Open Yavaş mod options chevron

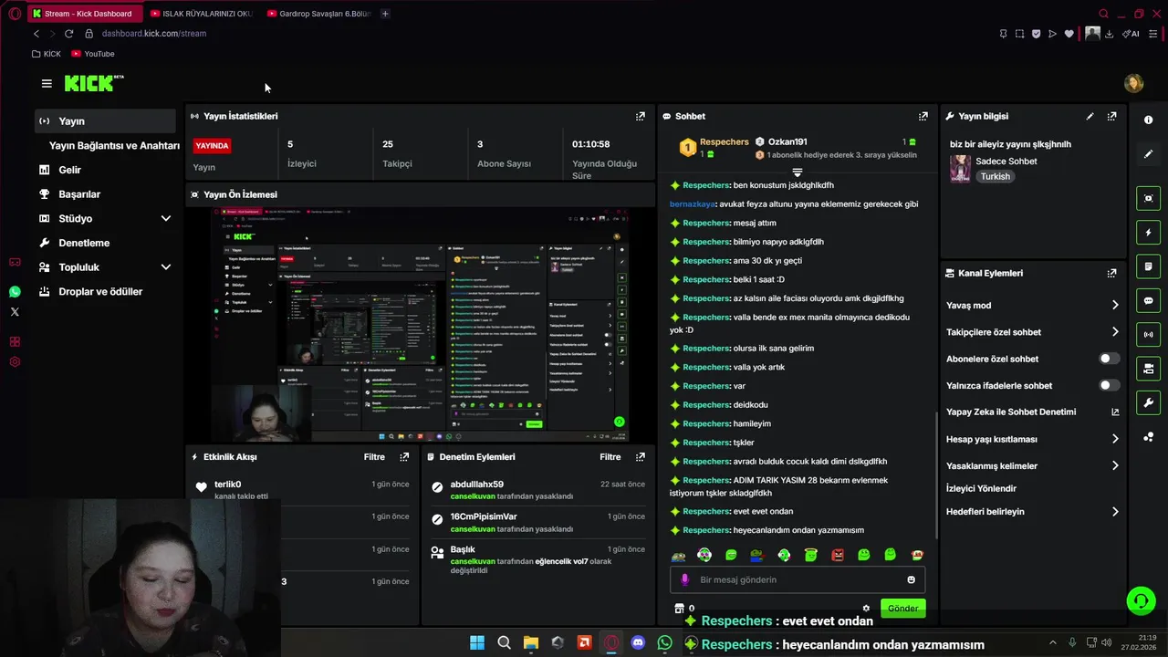pos(1115,305)
